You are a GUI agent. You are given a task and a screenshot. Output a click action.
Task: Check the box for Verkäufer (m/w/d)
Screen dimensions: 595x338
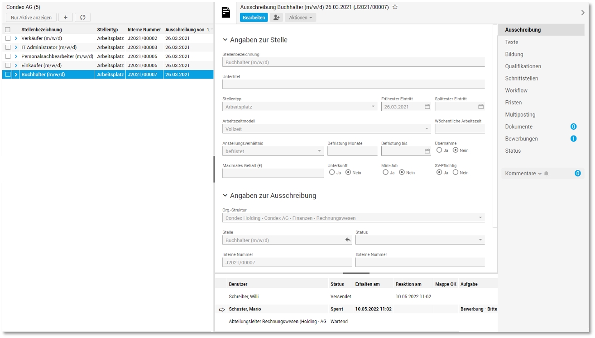tap(8, 38)
